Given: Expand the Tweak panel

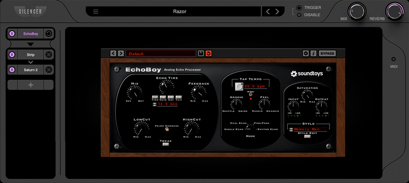Looking at the screenshot, I should pos(166,144).
